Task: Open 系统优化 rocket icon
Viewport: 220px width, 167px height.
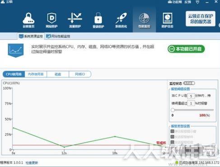Action: (x=121, y=20)
